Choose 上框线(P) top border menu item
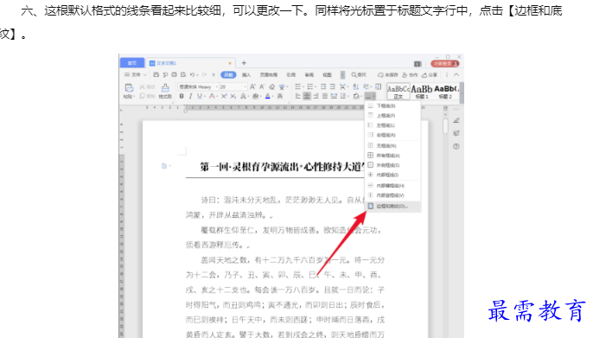This screenshot has width=593, height=338. 392,115
